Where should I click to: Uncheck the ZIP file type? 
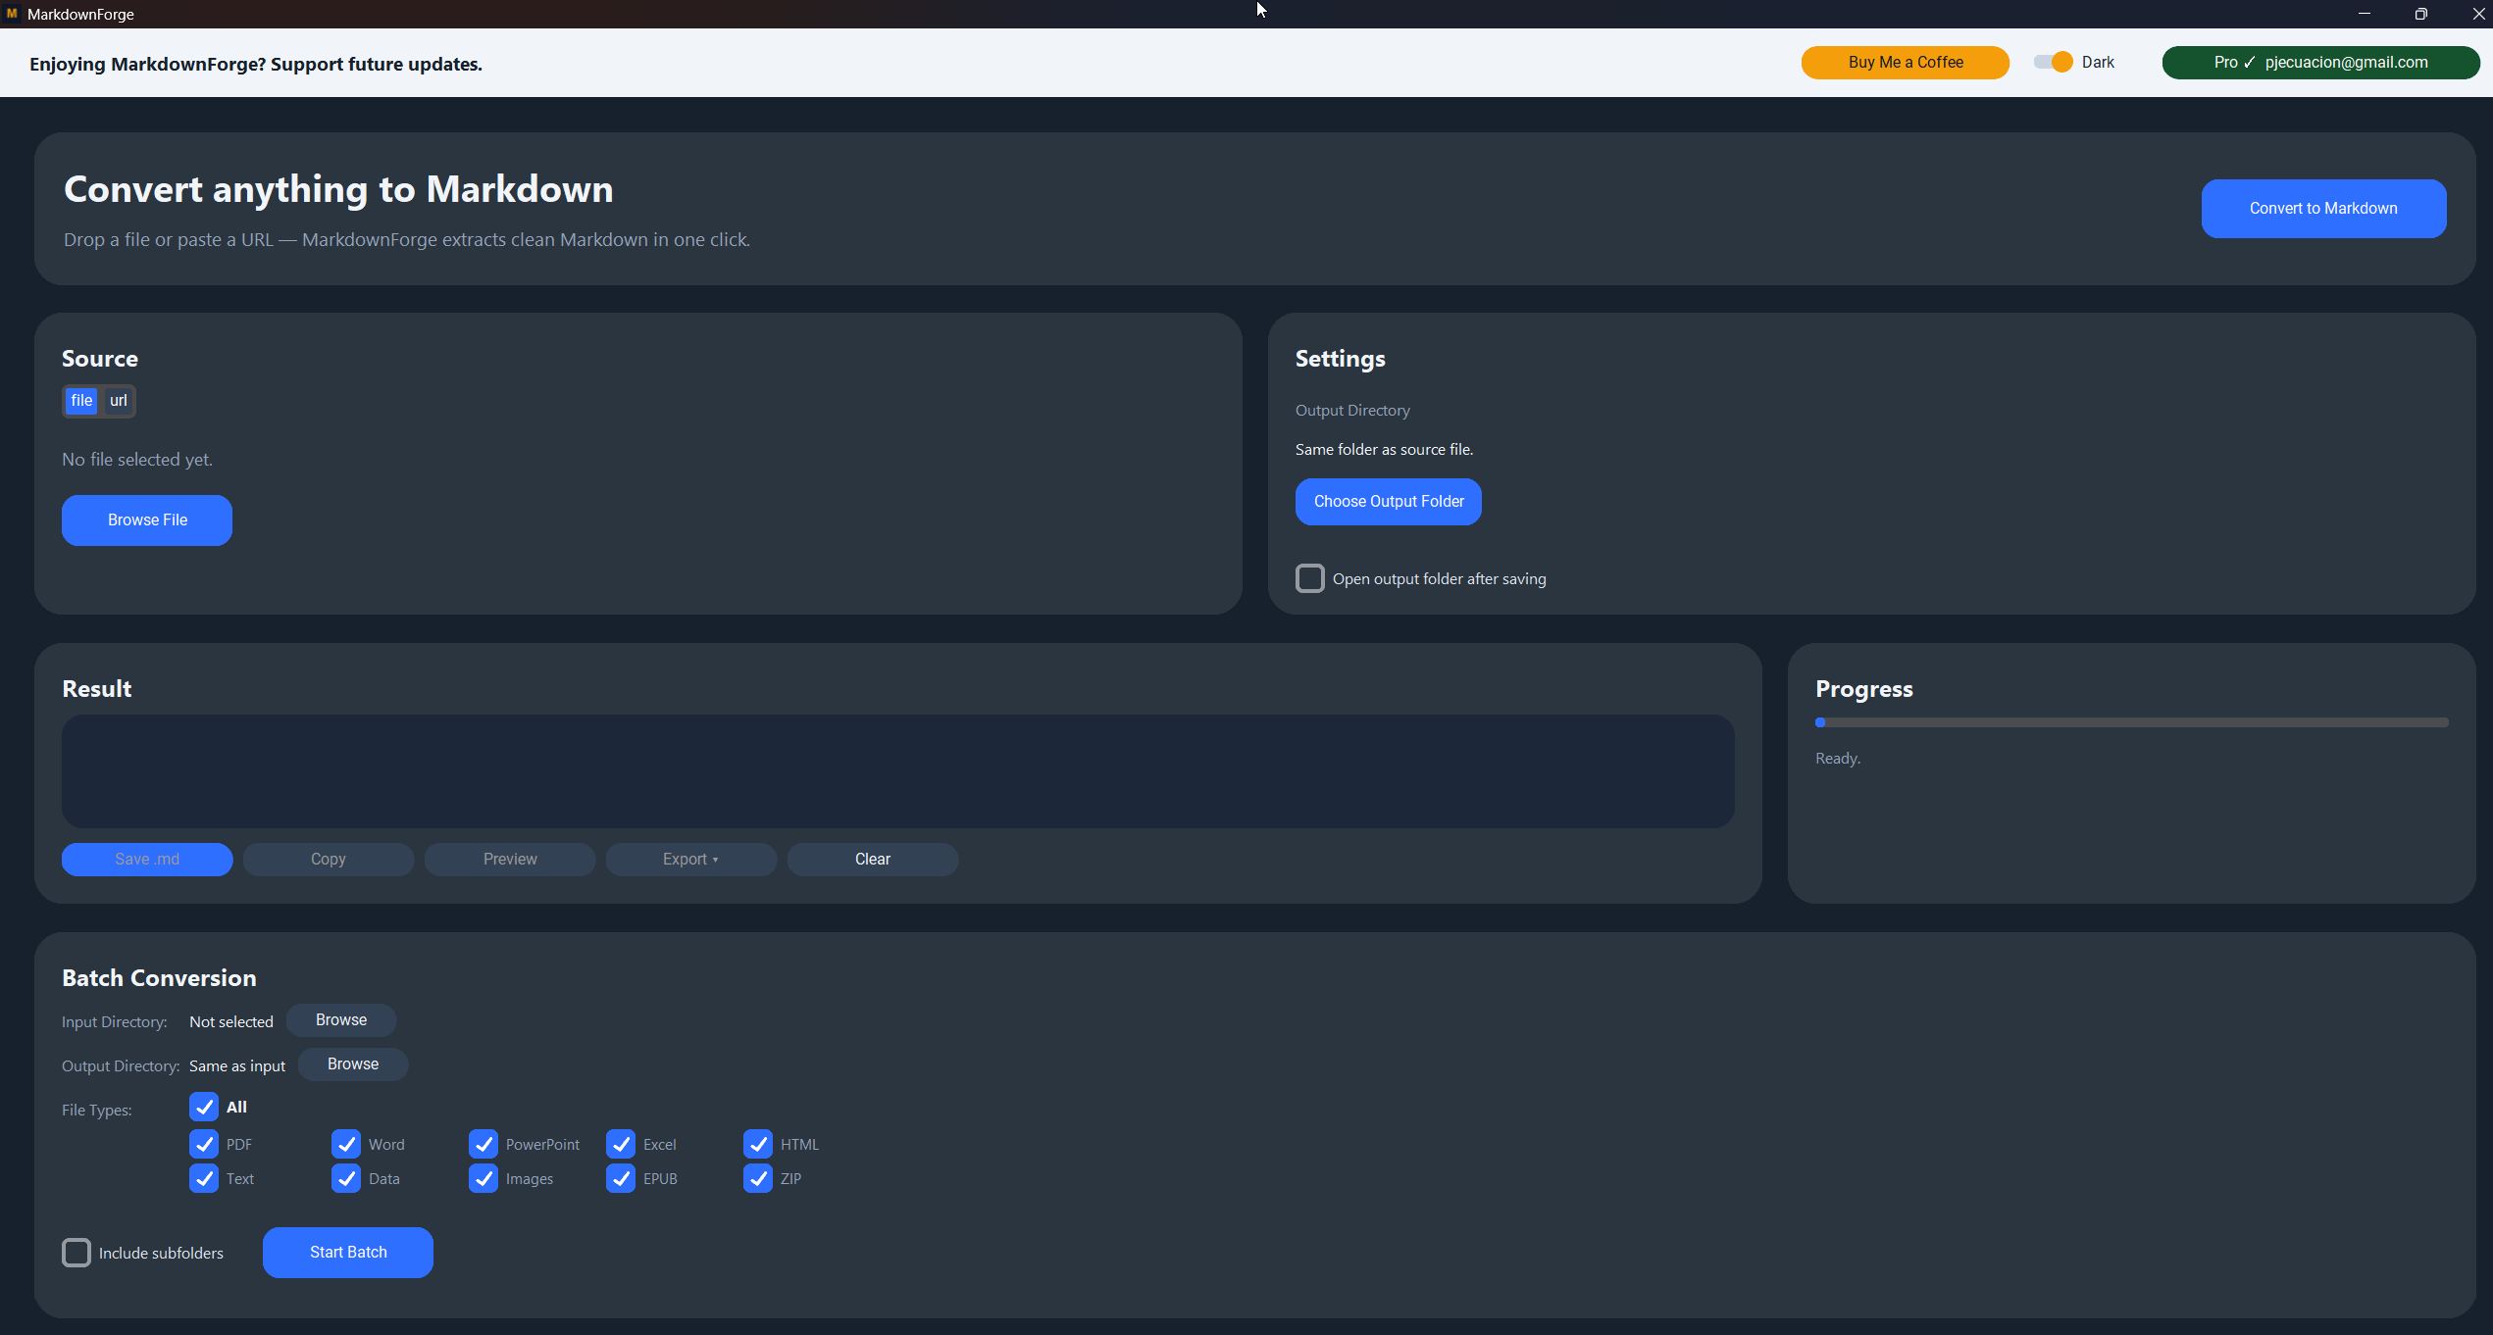point(757,1178)
